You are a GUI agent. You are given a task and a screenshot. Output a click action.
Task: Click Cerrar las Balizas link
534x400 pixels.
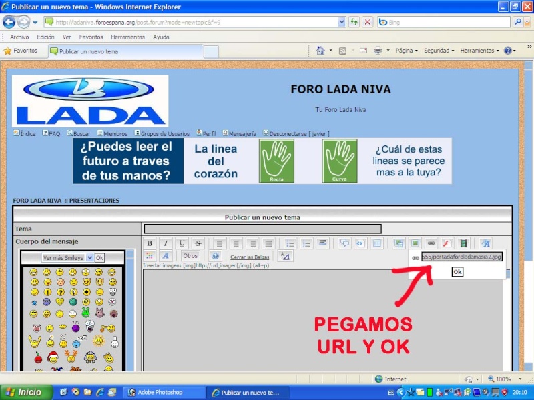(x=250, y=257)
